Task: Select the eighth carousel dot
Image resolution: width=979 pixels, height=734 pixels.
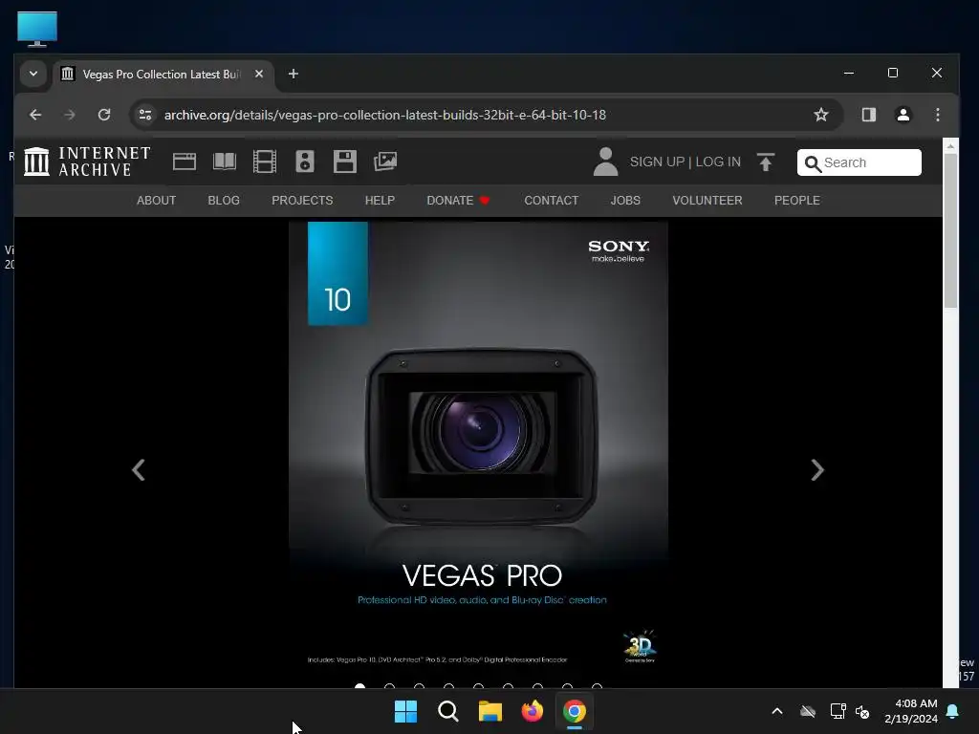Action: [568, 685]
